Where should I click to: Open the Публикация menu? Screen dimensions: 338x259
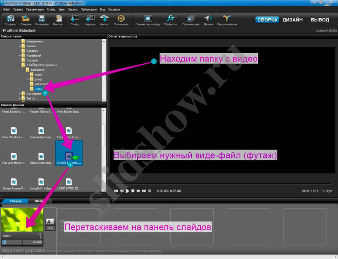(89, 9)
